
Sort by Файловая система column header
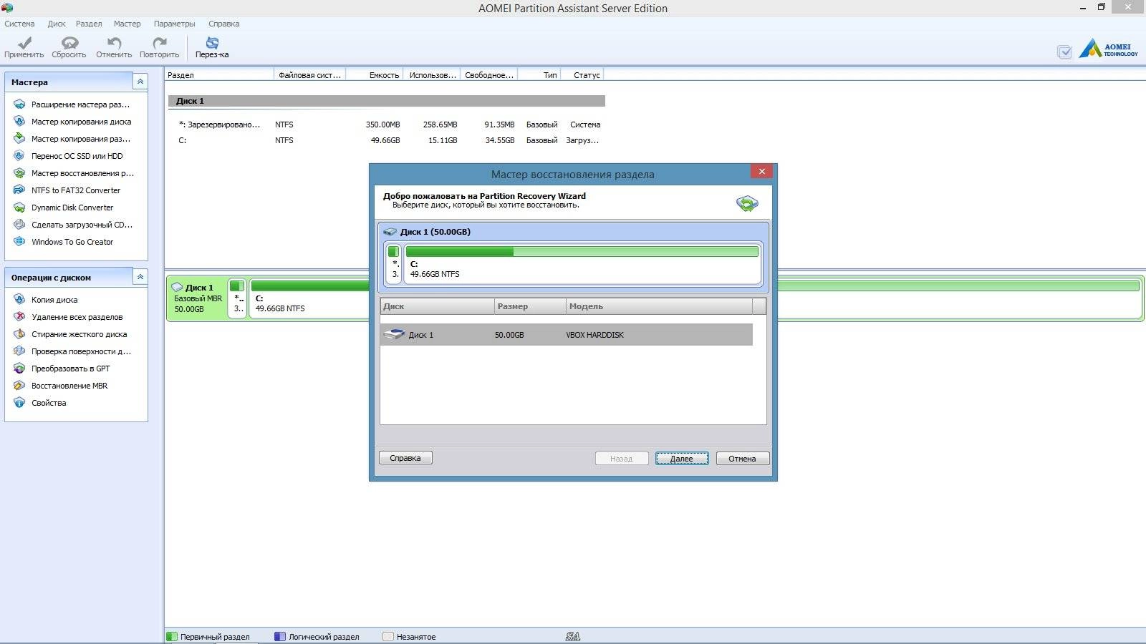tap(310, 74)
